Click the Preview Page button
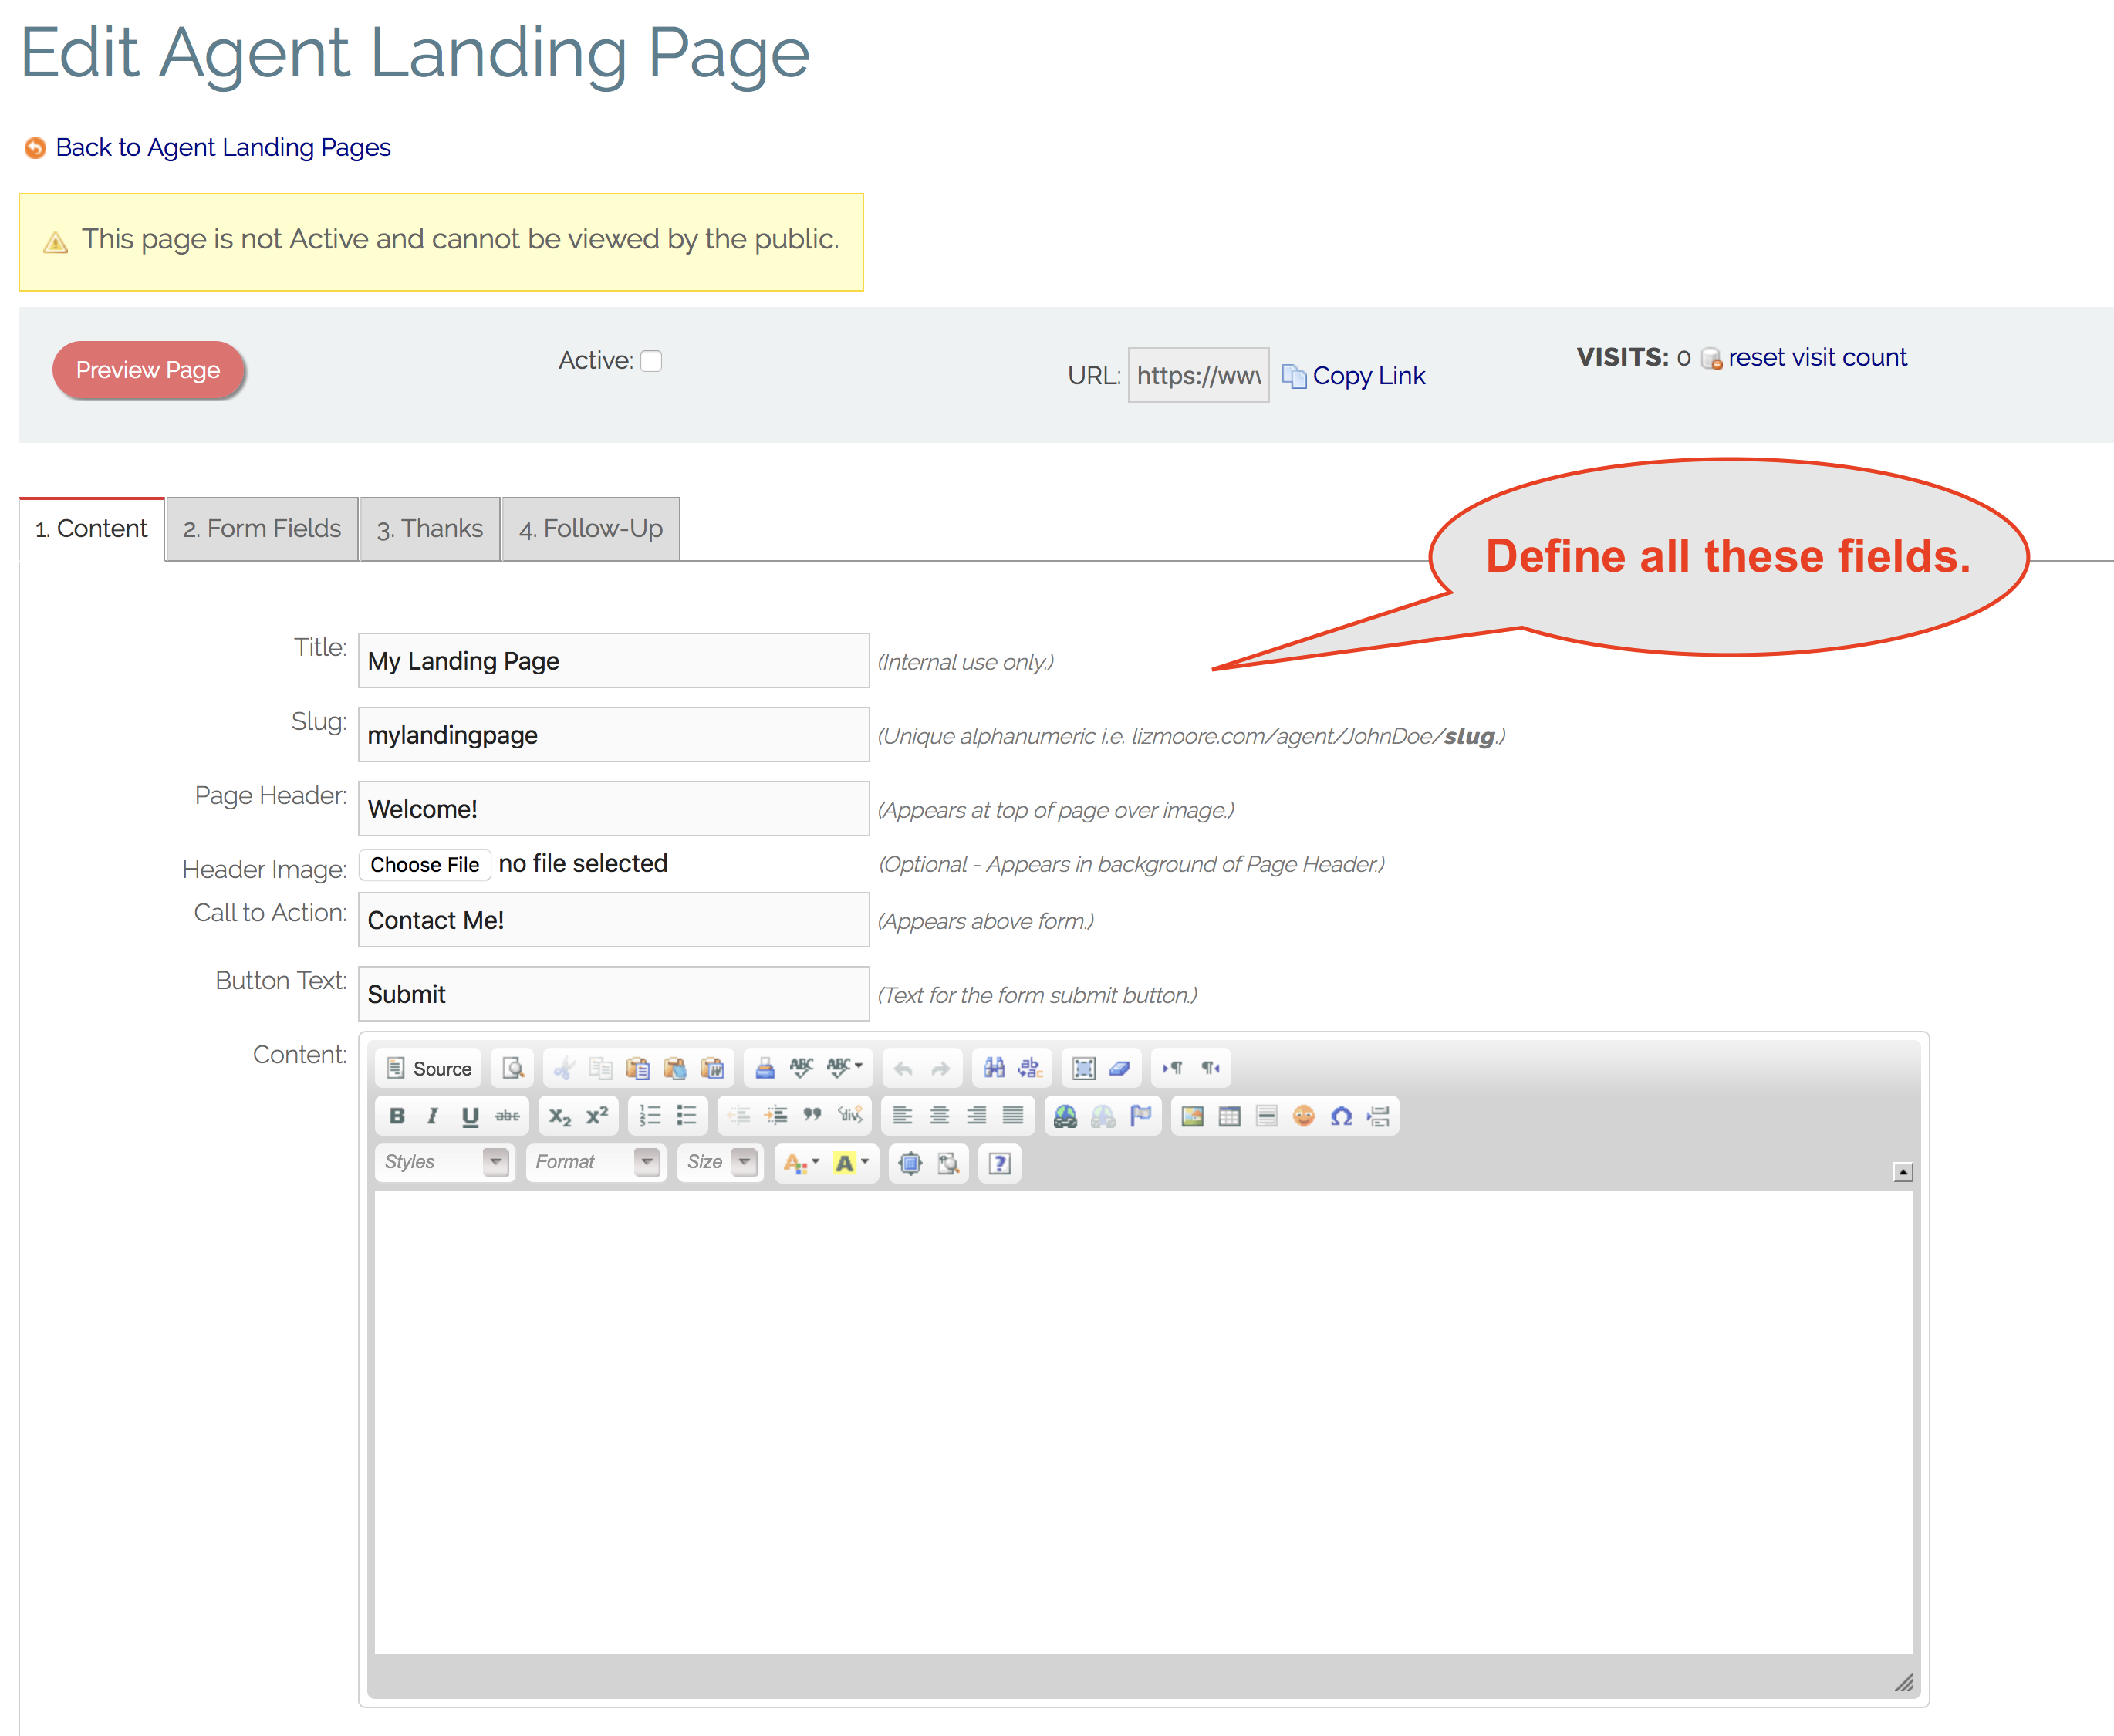This screenshot has height=1736, width=2114. [x=148, y=370]
